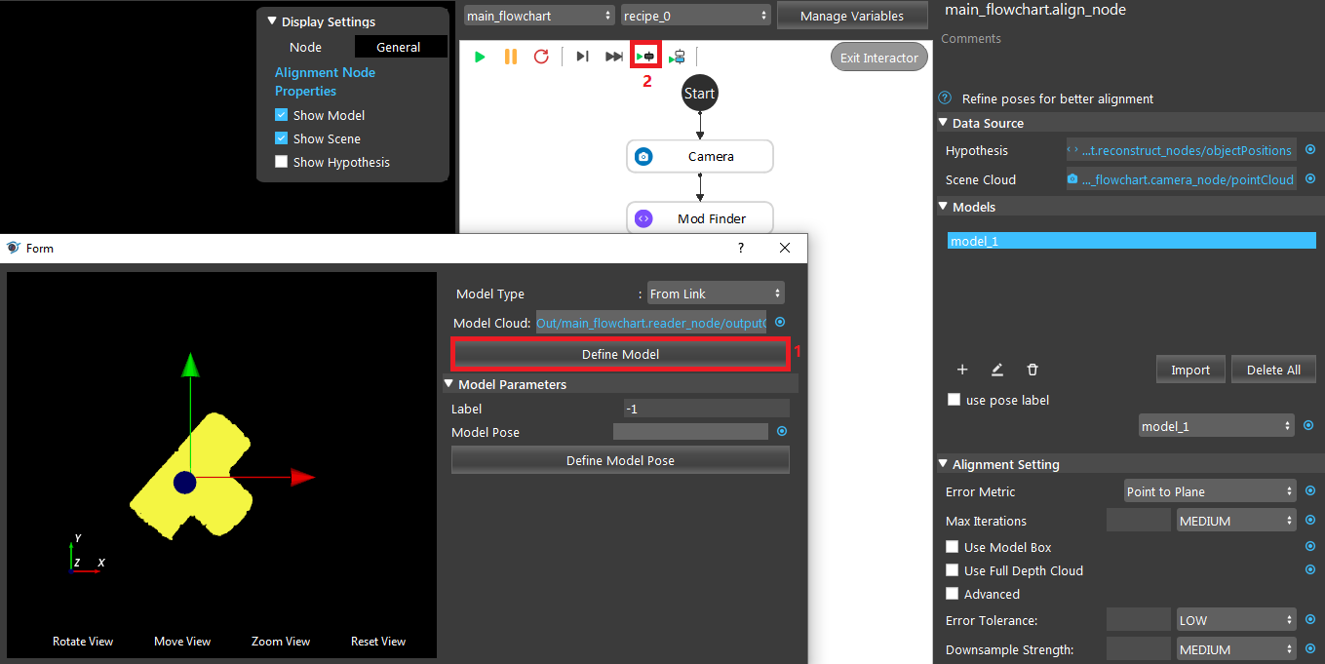Click the fast-forward skip icon in toolbar
Screen dimensions: 1325x664
613,57
